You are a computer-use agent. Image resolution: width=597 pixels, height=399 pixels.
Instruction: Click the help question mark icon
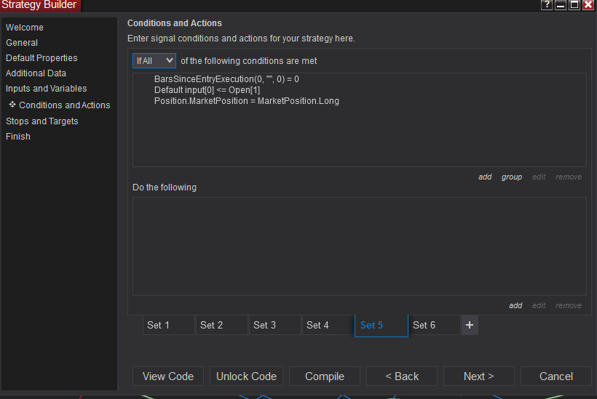point(547,5)
